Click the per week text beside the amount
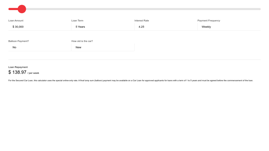The height and width of the screenshot is (151, 269). point(34,73)
